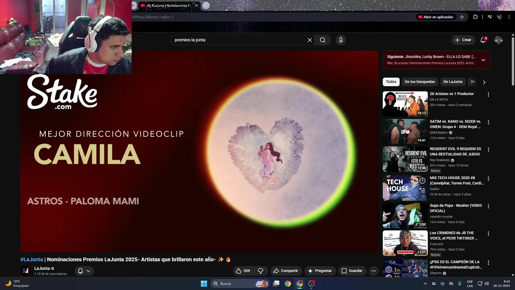Open the LaJunta channel avatar
This screenshot has width=515, height=290.
(x=25, y=271)
